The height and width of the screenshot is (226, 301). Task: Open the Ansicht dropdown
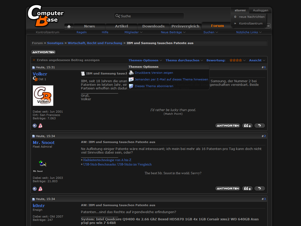click(257, 60)
